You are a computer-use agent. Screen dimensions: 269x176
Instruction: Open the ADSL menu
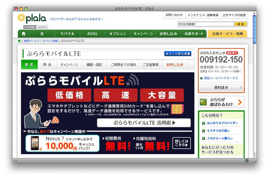click(x=93, y=34)
